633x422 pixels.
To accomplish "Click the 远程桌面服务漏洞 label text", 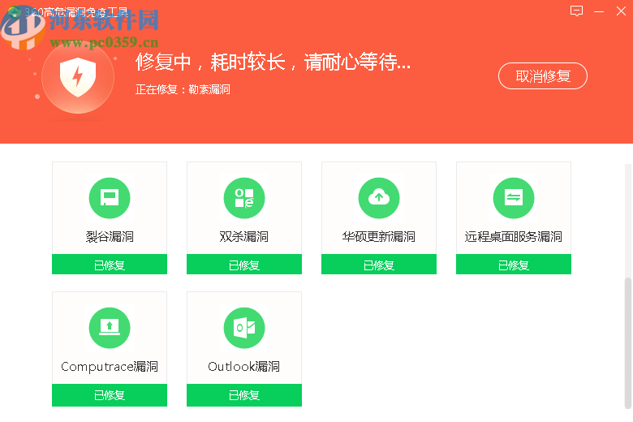I will pos(513,237).
